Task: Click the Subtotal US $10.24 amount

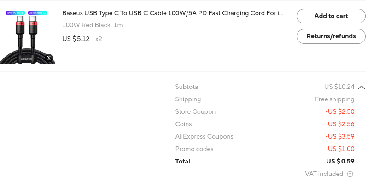Action: coord(339,87)
